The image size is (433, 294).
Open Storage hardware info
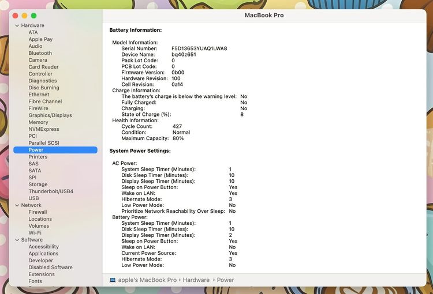pos(38,184)
